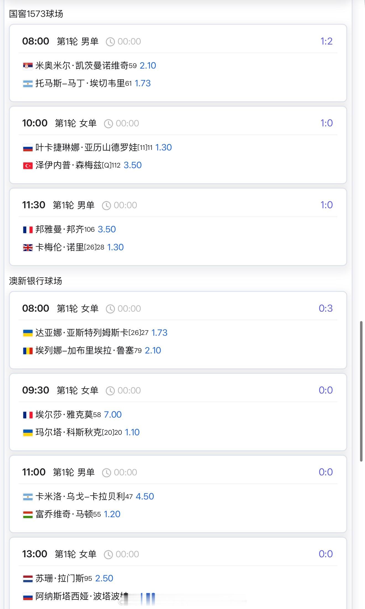Click the clock icon in the 11:30 男单 match
Image resolution: width=365 pixels, height=609 pixels.
[106, 205]
